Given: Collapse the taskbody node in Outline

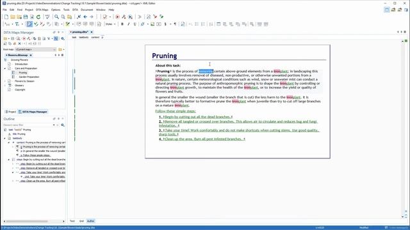Looking at the screenshot, I should [x=5, y=138].
